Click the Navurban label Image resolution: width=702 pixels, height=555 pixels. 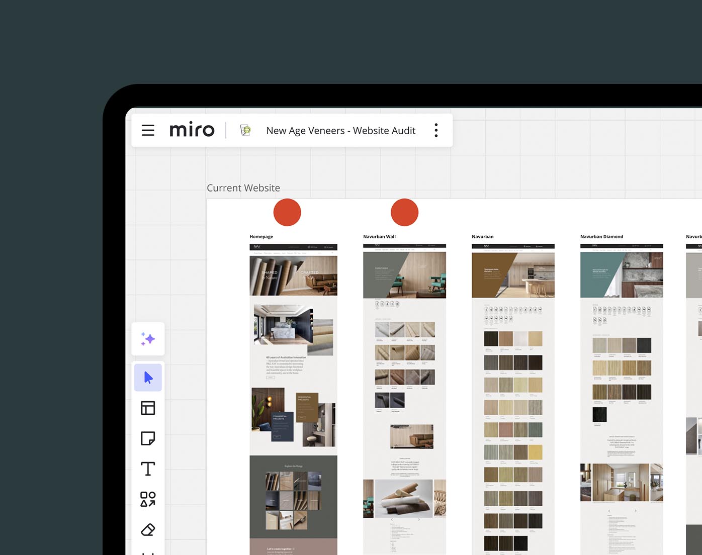pos(482,237)
